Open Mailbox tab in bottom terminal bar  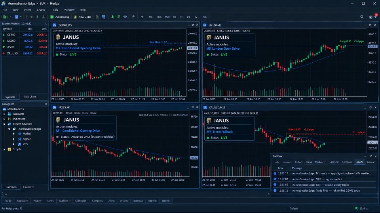tap(65, 201)
